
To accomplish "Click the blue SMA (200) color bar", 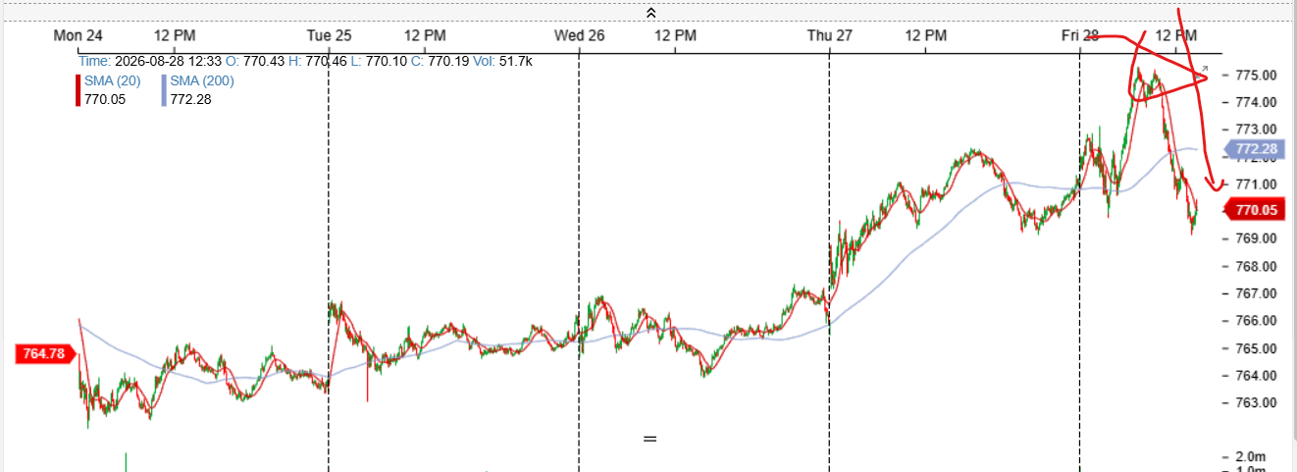I will click(x=164, y=90).
